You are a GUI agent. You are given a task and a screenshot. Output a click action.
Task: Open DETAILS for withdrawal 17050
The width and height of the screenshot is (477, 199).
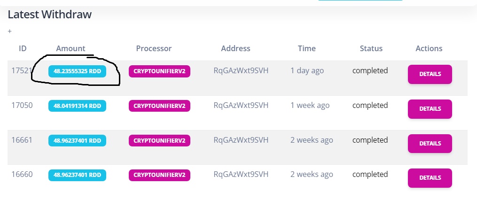(430, 109)
